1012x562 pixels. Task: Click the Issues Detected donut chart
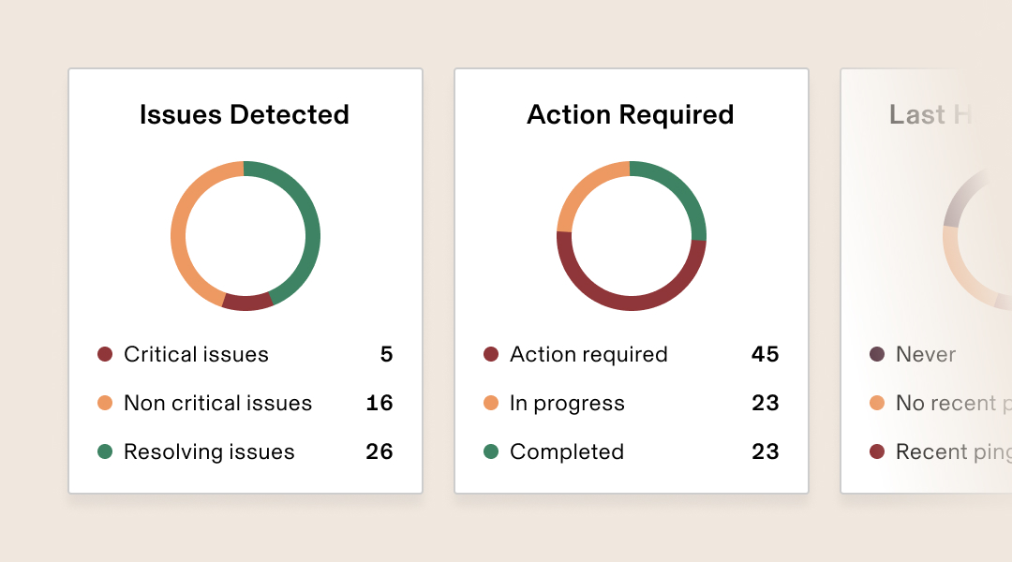[x=246, y=236]
